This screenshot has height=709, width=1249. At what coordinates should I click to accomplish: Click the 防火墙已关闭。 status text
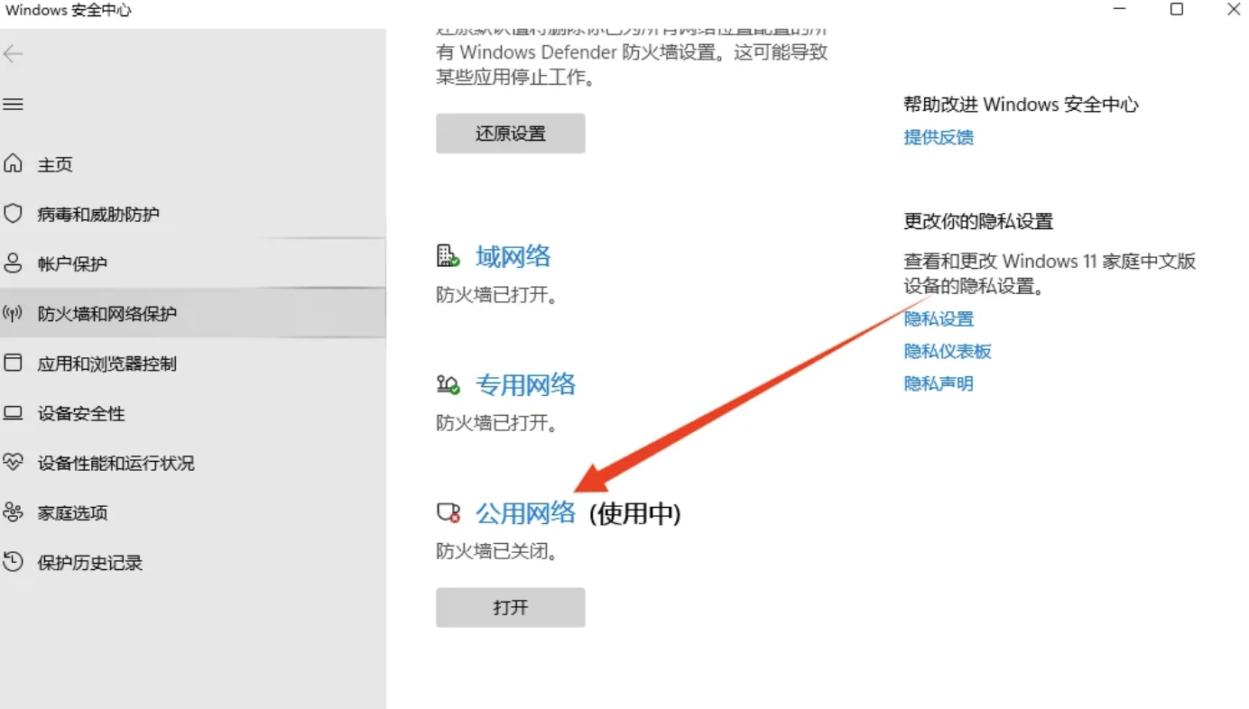(x=497, y=551)
